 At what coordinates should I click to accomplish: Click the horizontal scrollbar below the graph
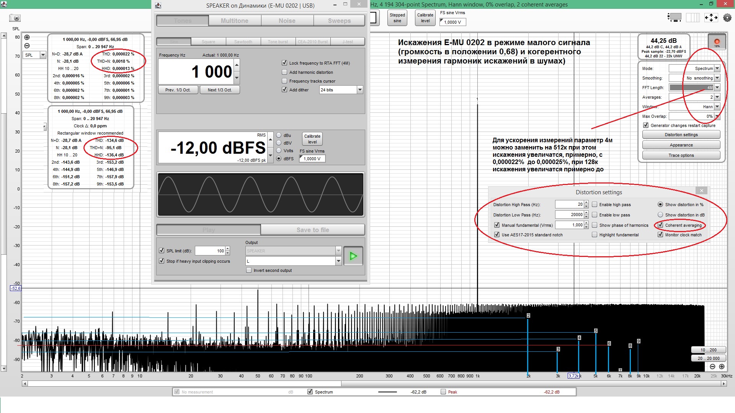coord(375,384)
